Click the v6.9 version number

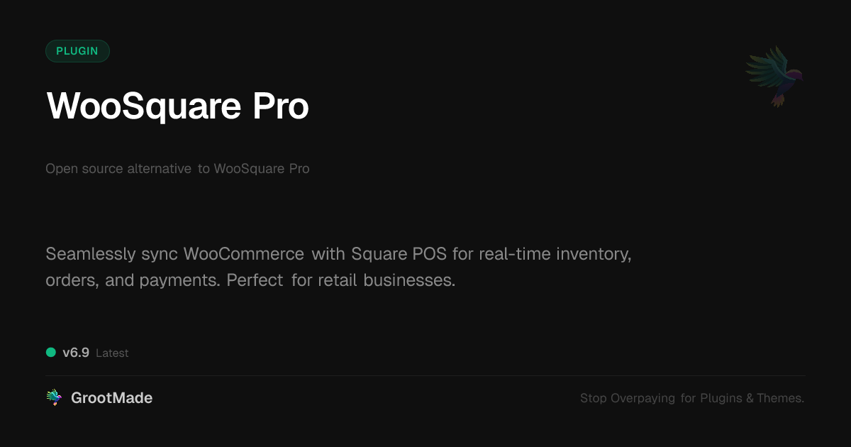click(76, 353)
